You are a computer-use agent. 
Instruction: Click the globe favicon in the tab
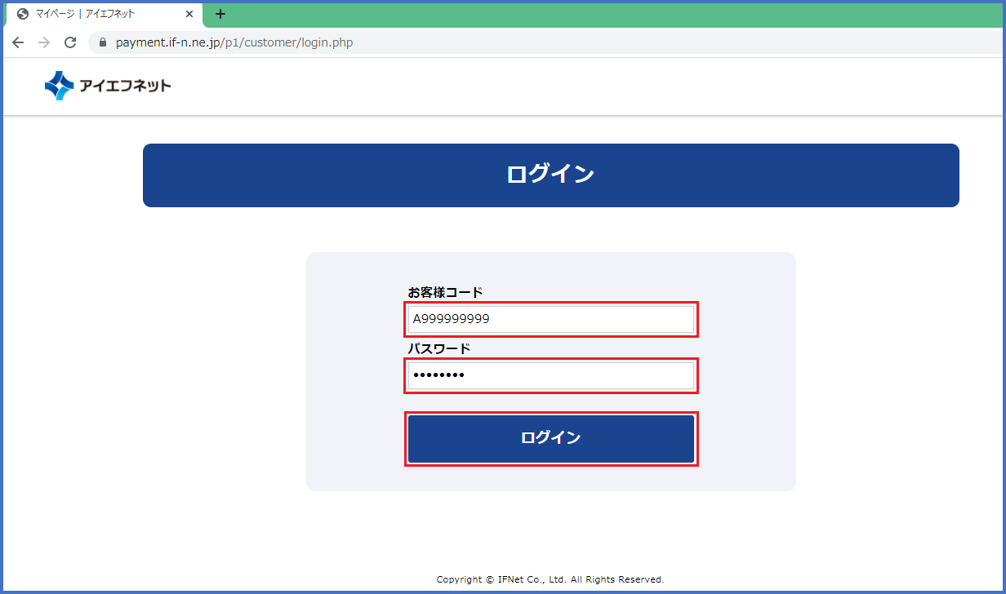click(23, 14)
